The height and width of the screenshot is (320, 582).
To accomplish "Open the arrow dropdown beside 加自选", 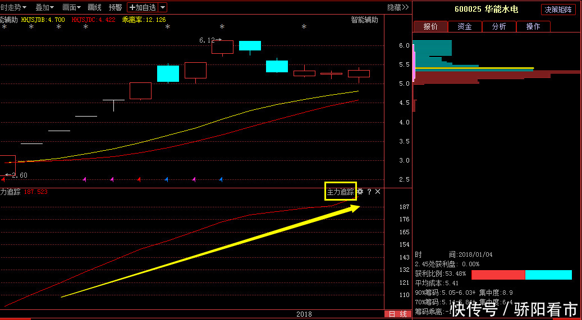I will 163,7.
